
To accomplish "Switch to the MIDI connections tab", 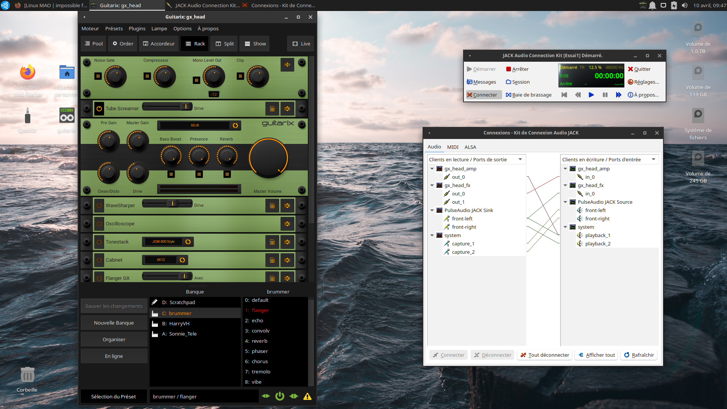I will pyautogui.click(x=452, y=147).
